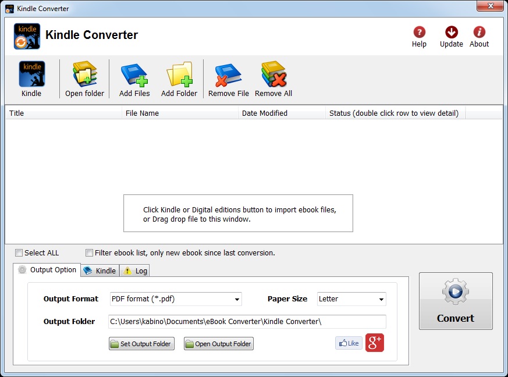This screenshot has width=508, height=377.
Task: Click Remove All books icon
Action: coord(273,74)
